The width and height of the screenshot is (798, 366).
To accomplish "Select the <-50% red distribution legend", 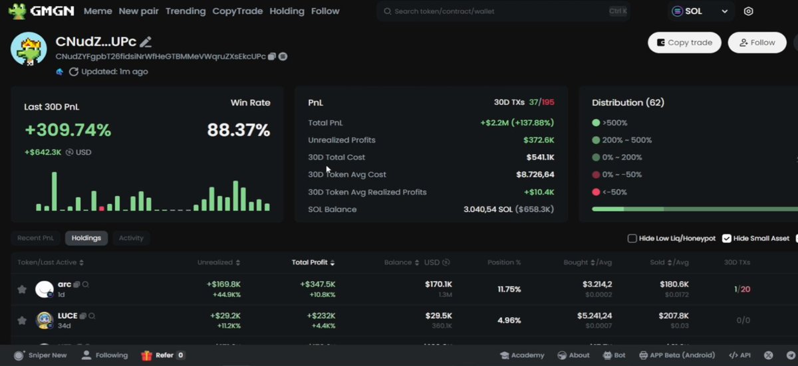I will click(609, 192).
